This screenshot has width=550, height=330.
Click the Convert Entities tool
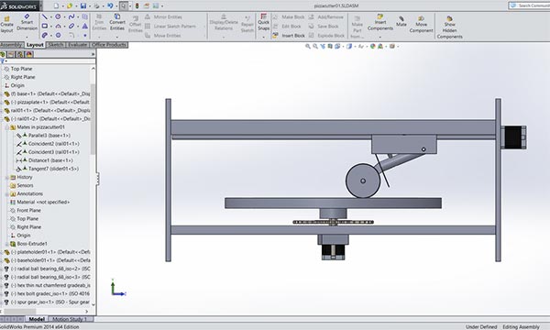pos(117,22)
